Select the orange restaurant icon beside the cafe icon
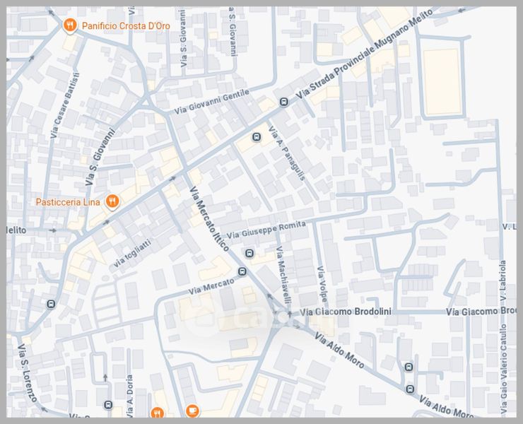This screenshot has width=523, height=424. (x=158, y=412)
